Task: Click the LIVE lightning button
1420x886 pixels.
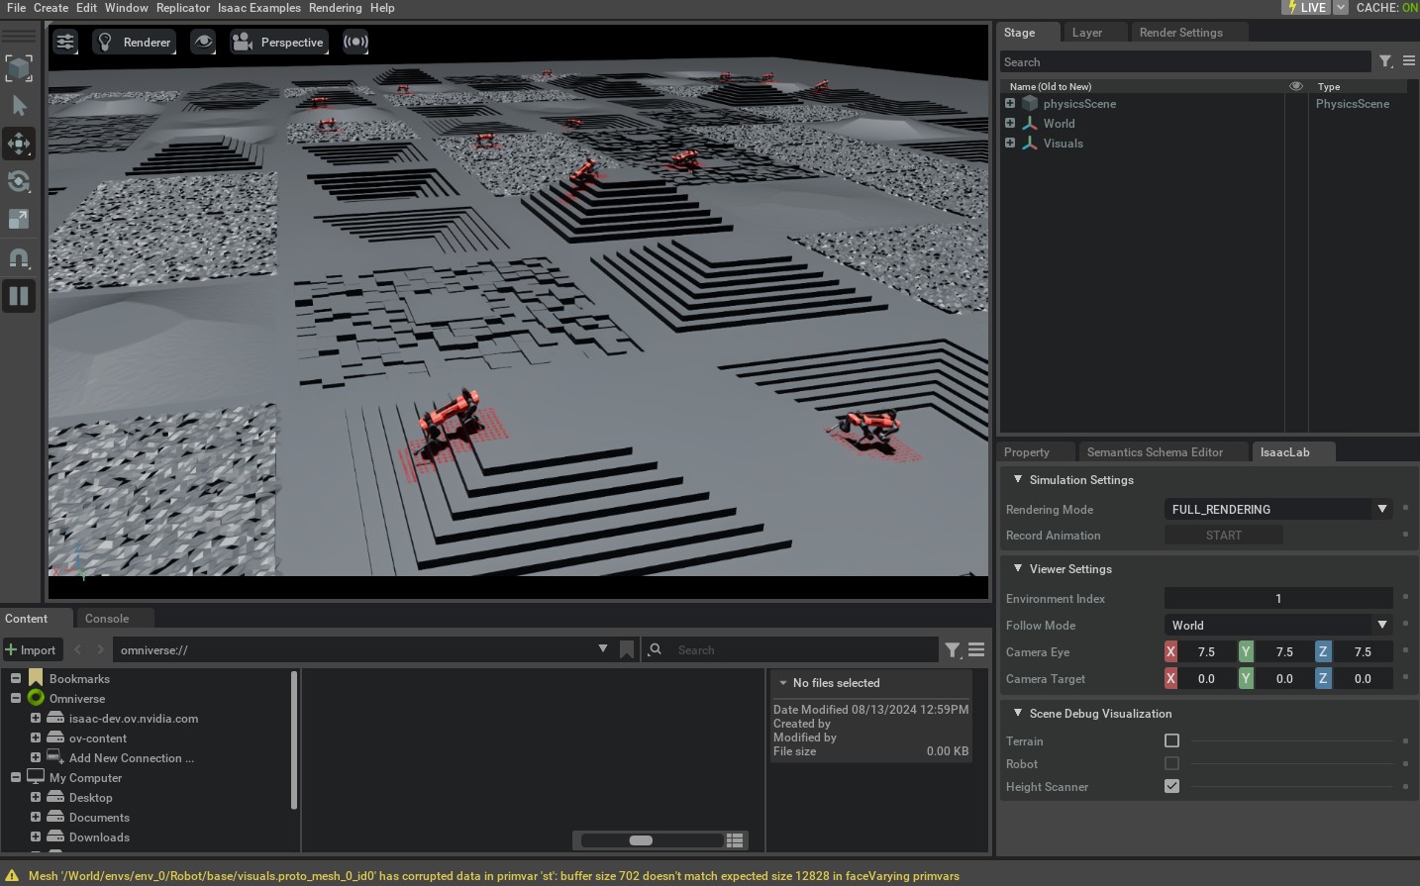Action: point(1306,7)
